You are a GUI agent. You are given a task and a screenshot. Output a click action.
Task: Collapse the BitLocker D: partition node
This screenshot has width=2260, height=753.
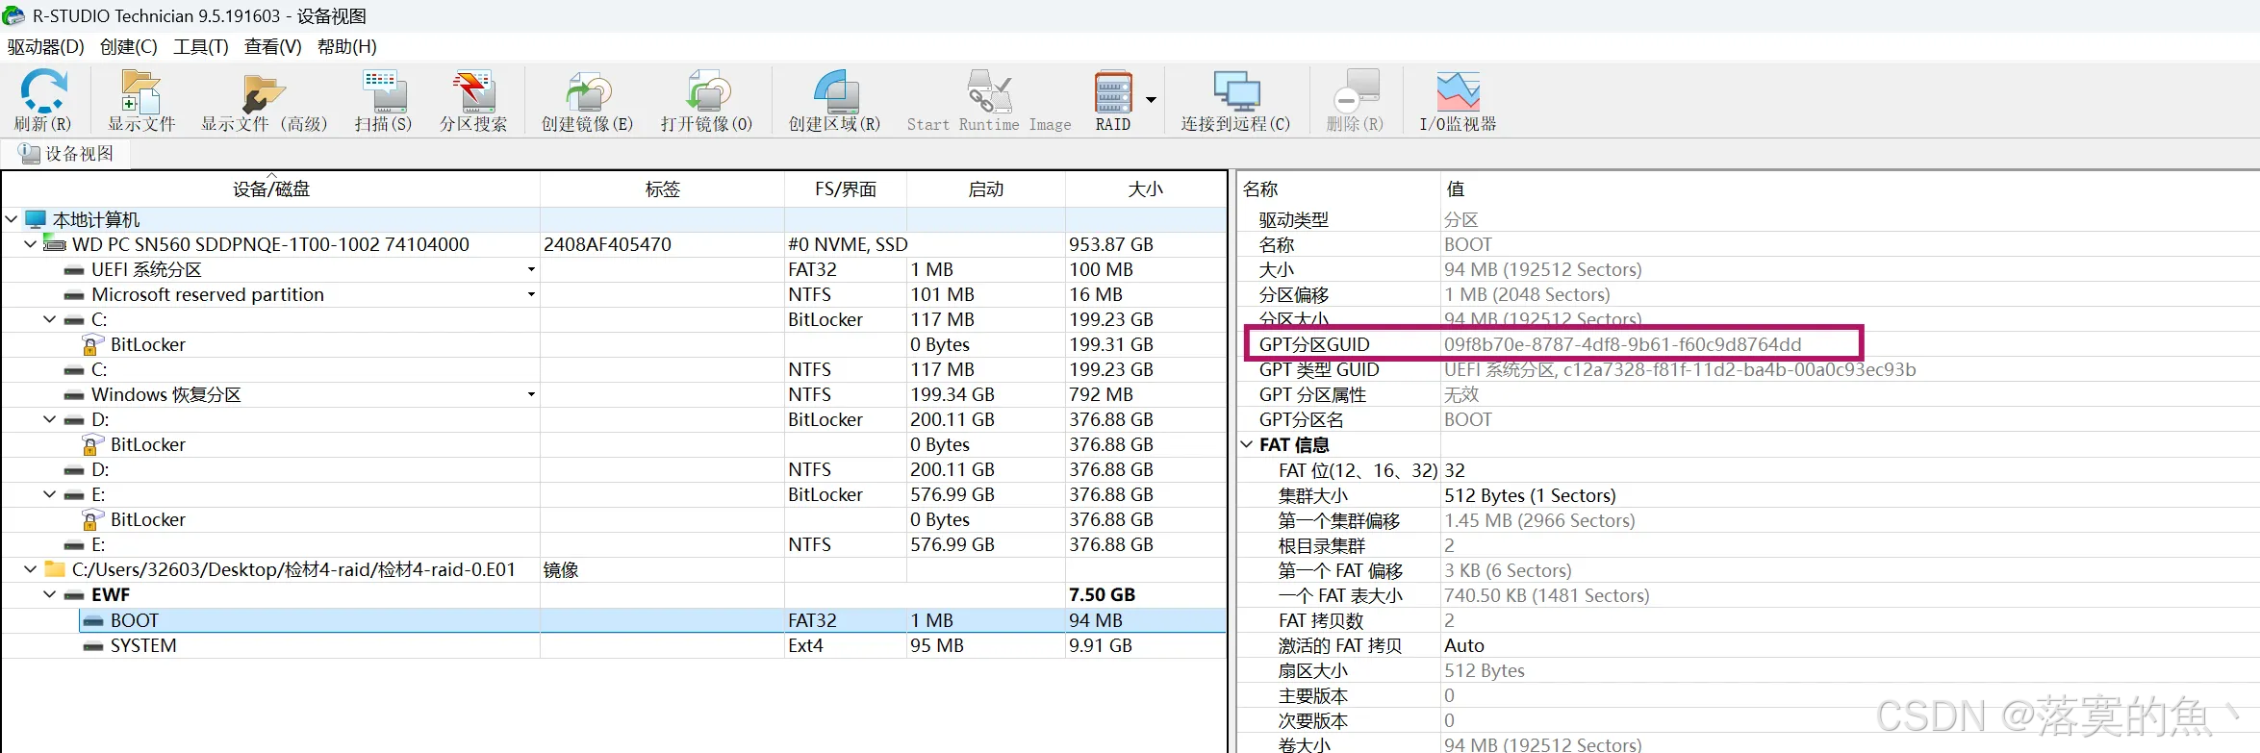coord(50,419)
